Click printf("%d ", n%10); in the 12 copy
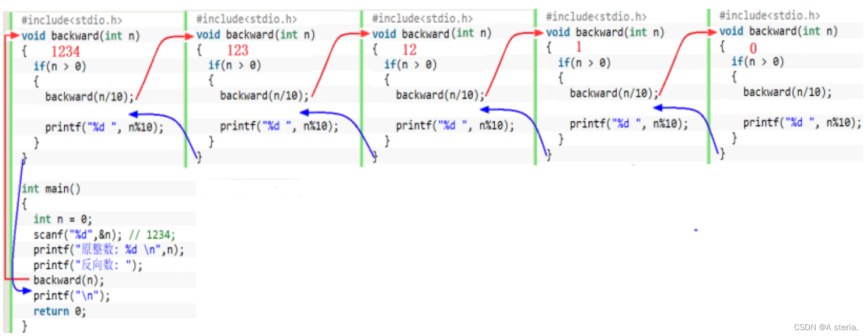Screen dimensions: 867x336 click(x=456, y=125)
